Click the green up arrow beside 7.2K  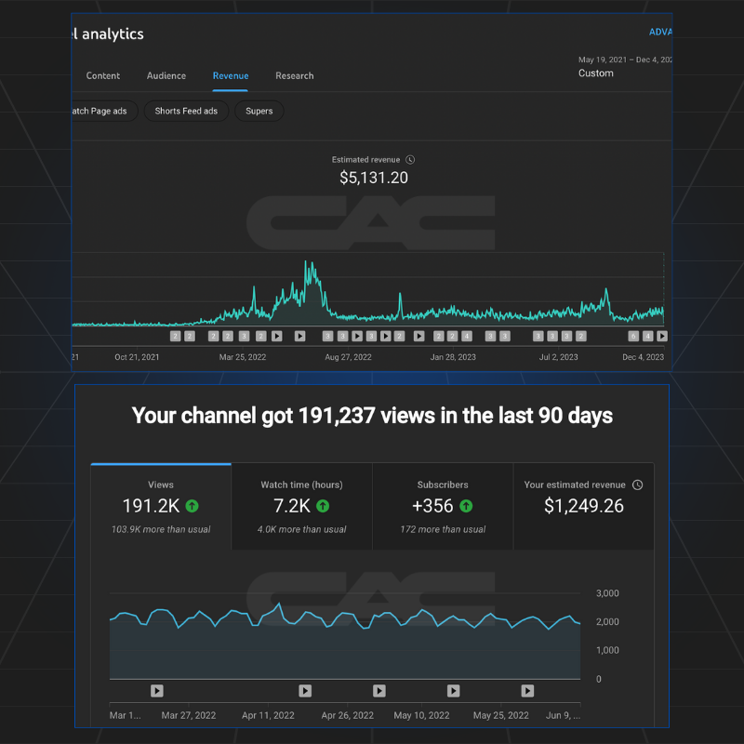(323, 506)
